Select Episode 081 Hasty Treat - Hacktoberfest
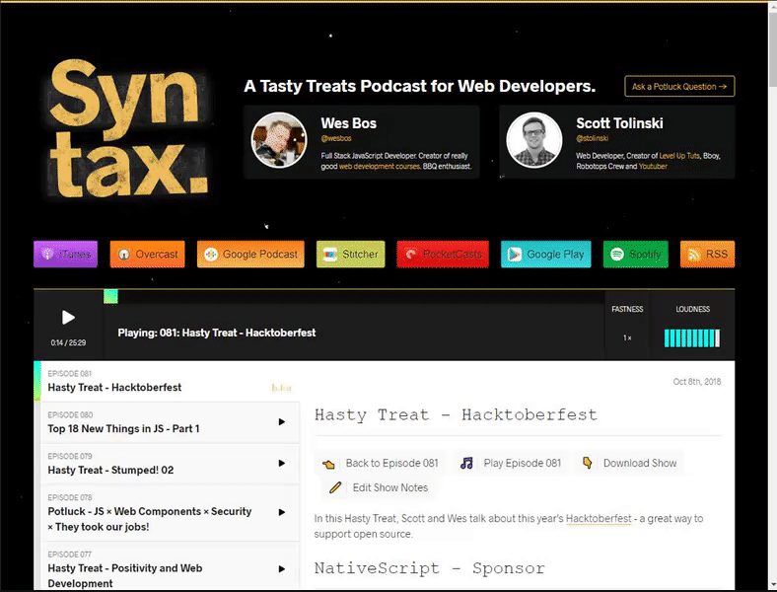The height and width of the screenshot is (592, 777). pyautogui.click(x=167, y=381)
